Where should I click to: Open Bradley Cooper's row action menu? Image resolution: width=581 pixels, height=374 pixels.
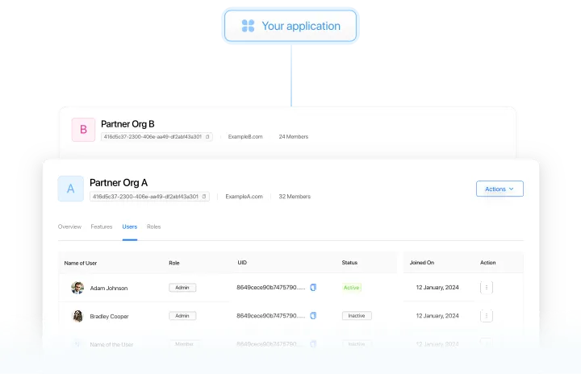(x=487, y=316)
